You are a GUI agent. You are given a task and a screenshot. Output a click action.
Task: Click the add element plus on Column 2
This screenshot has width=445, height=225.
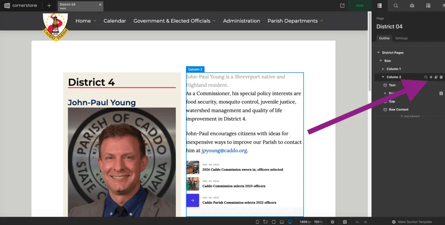[x=431, y=77]
